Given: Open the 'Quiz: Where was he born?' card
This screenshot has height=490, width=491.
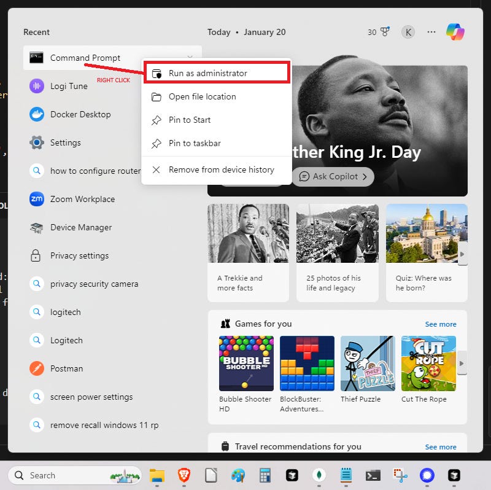Looking at the screenshot, I should pos(427,253).
